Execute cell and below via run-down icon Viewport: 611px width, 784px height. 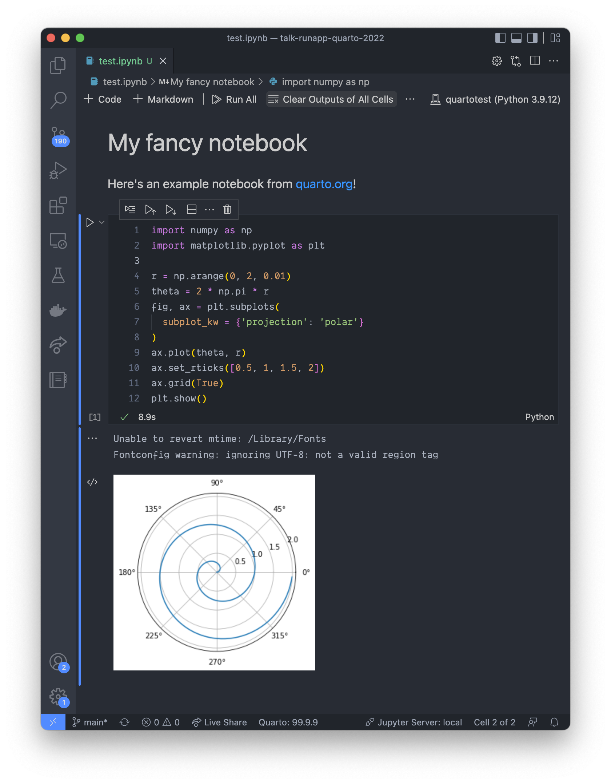pyautogui.click(x=171, y=209)
